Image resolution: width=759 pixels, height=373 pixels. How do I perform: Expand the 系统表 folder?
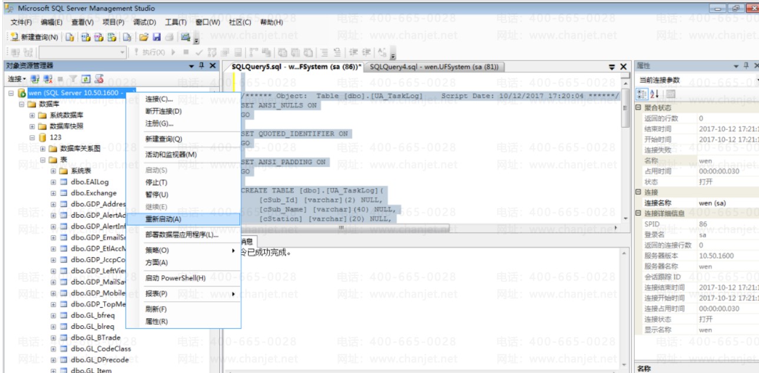tap(54, 171)
